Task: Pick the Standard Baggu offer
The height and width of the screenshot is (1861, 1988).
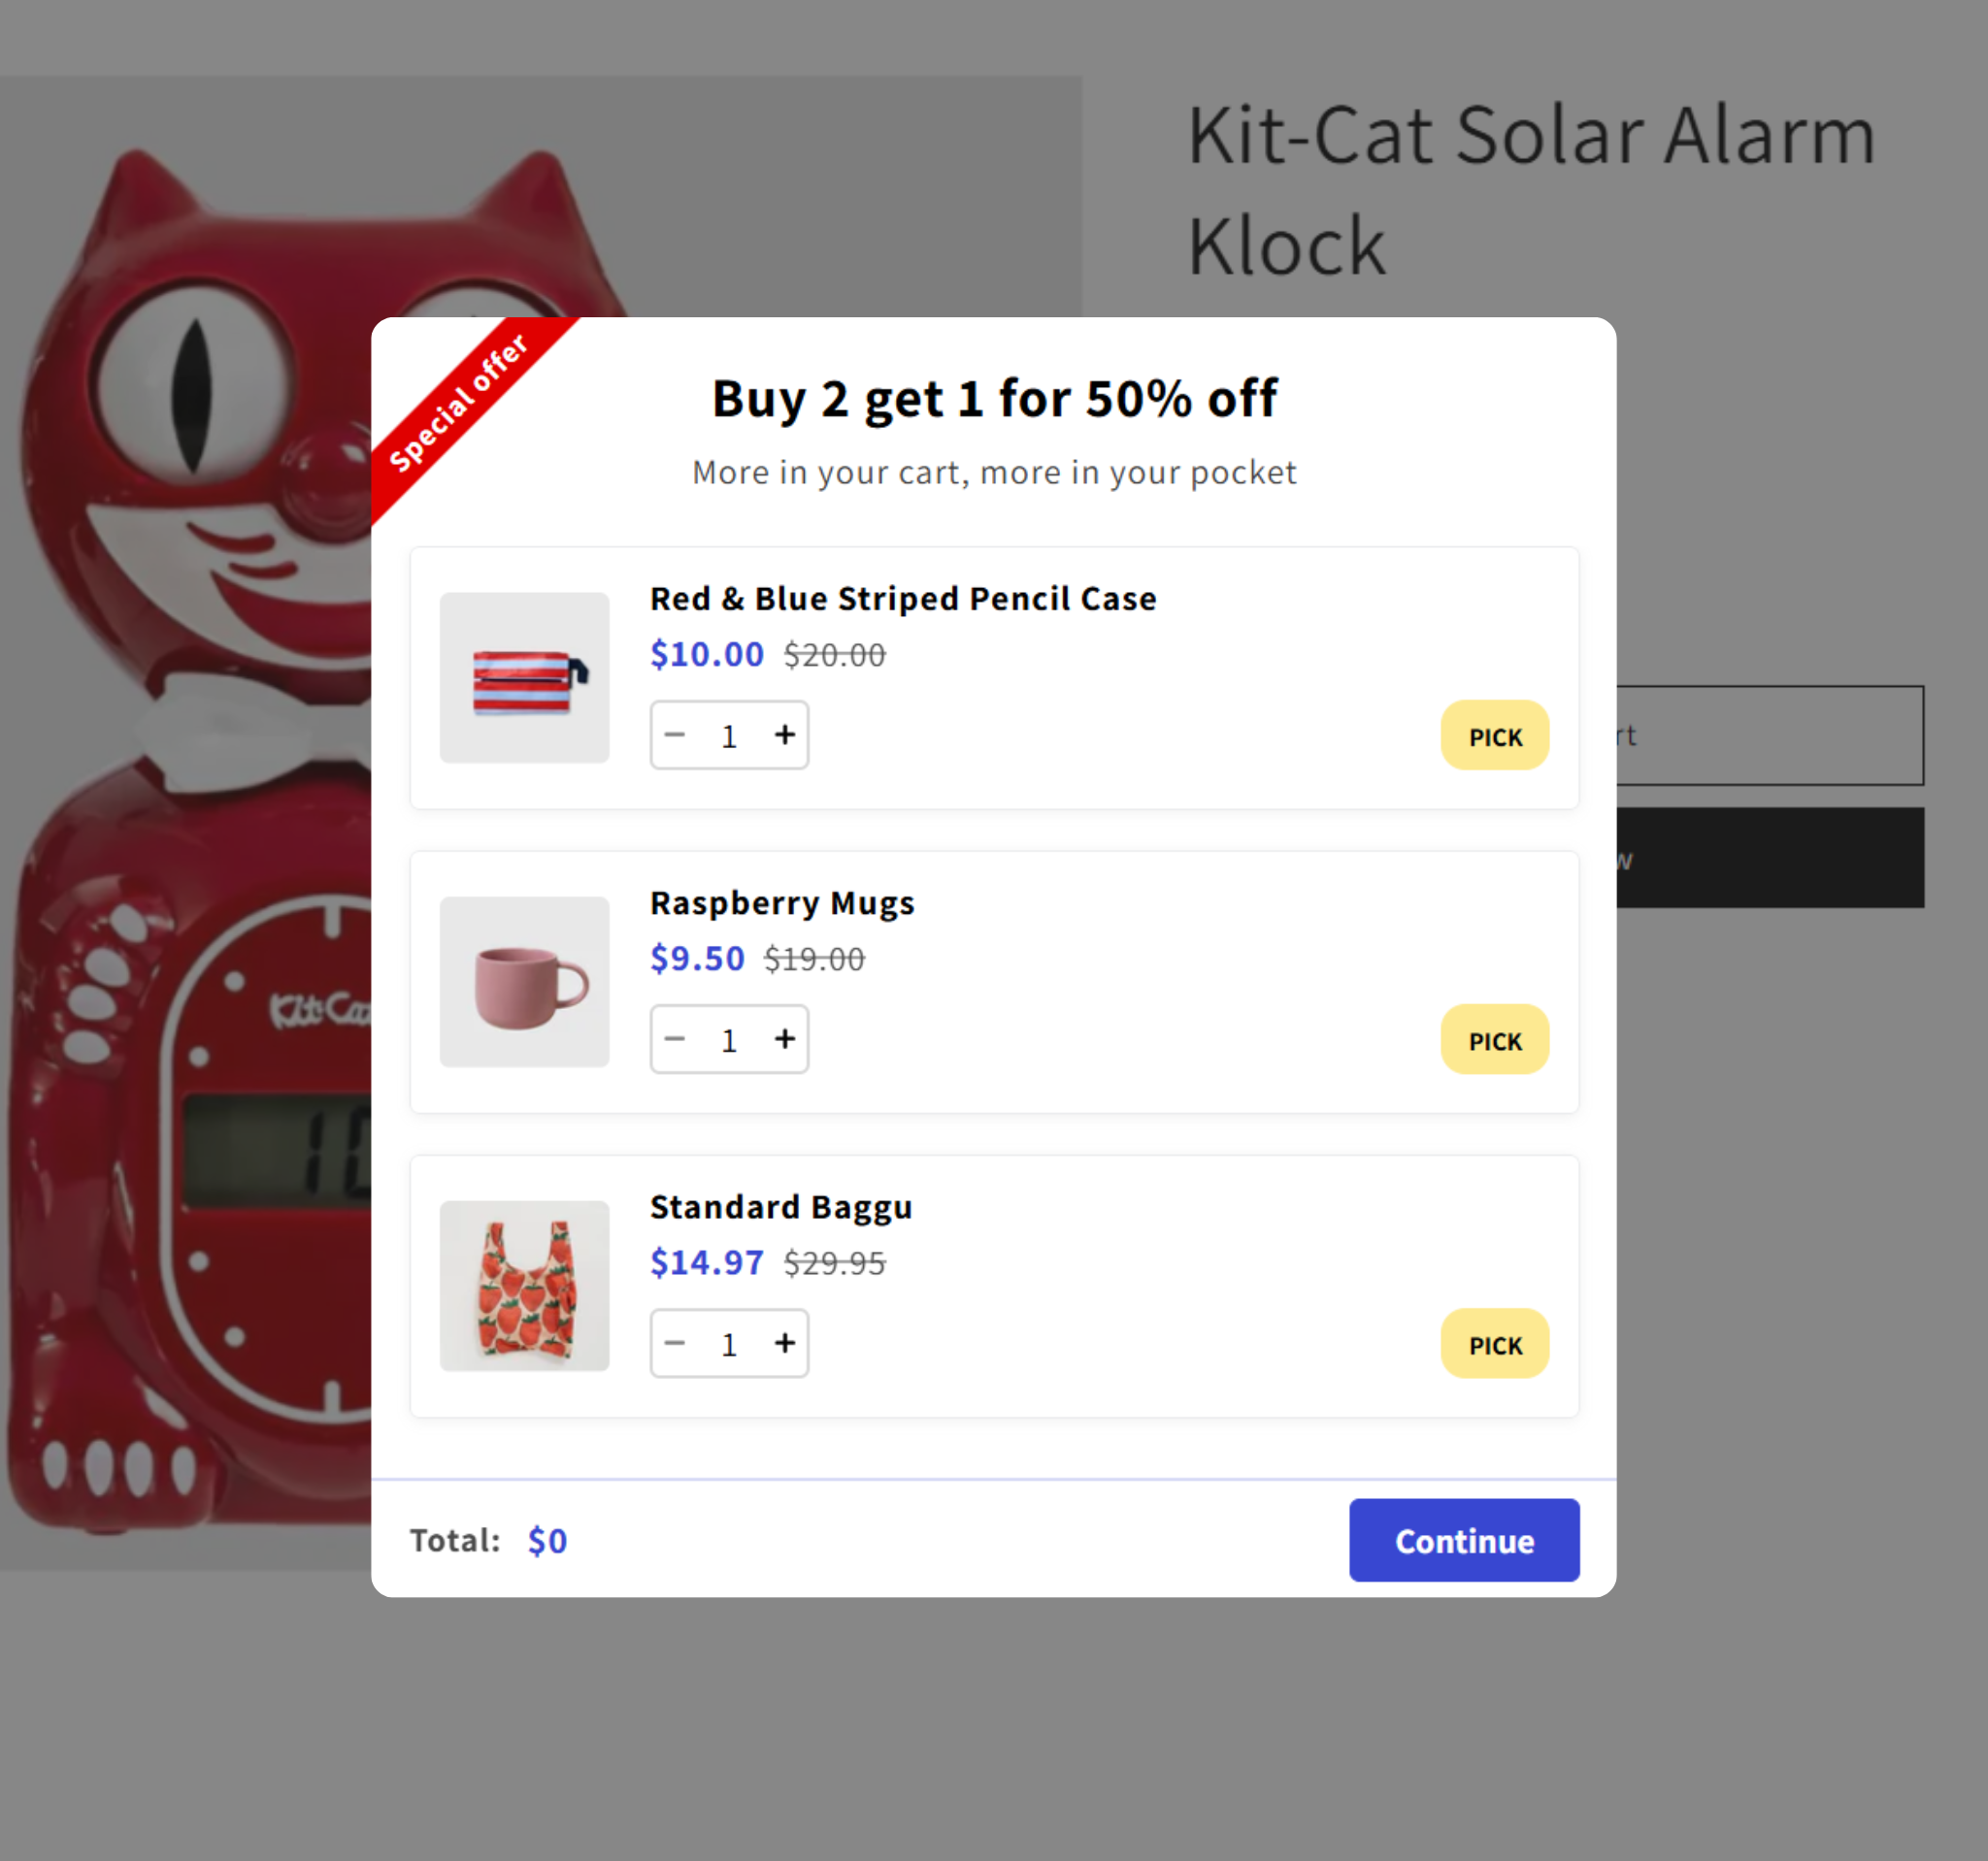Action: 1494,1343
